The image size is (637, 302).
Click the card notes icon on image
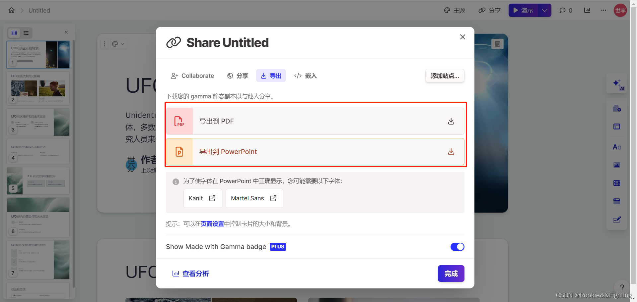[497, 44]
